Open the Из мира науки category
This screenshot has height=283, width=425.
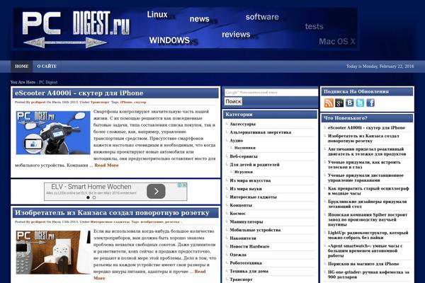coord(246,189)
